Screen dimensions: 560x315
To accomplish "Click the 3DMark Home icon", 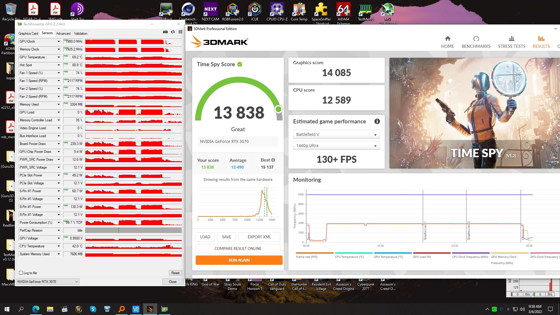I will (x=447, y=38).
